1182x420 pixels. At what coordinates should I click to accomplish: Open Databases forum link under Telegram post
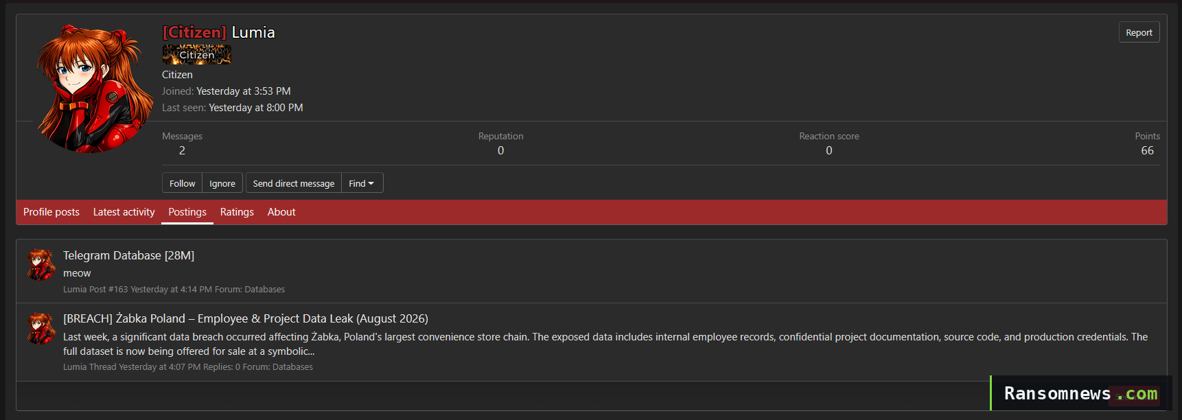[x=264, y=290]
